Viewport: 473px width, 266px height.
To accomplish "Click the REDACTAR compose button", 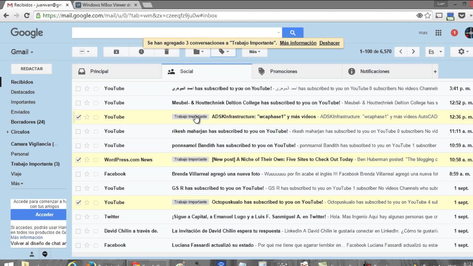I will pos(31,69).
